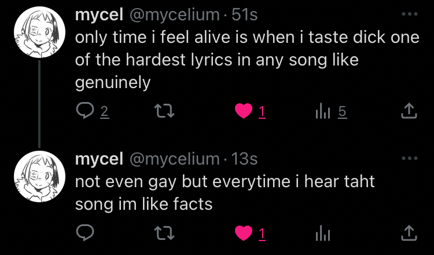Open more options on second tweet
This screenshot has height=255, width=434.
pyautogui.click(x=409, y=158)
